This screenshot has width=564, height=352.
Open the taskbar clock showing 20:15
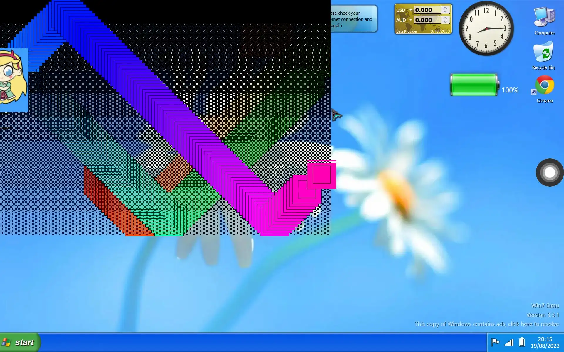coord(545,342)
